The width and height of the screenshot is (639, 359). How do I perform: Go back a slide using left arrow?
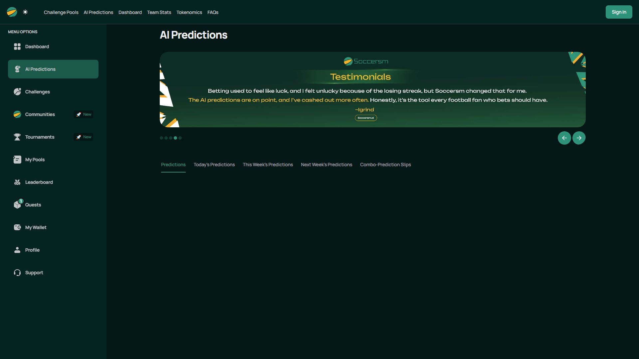[564, 138]
